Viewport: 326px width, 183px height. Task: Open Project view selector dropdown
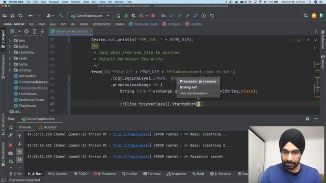15,32
